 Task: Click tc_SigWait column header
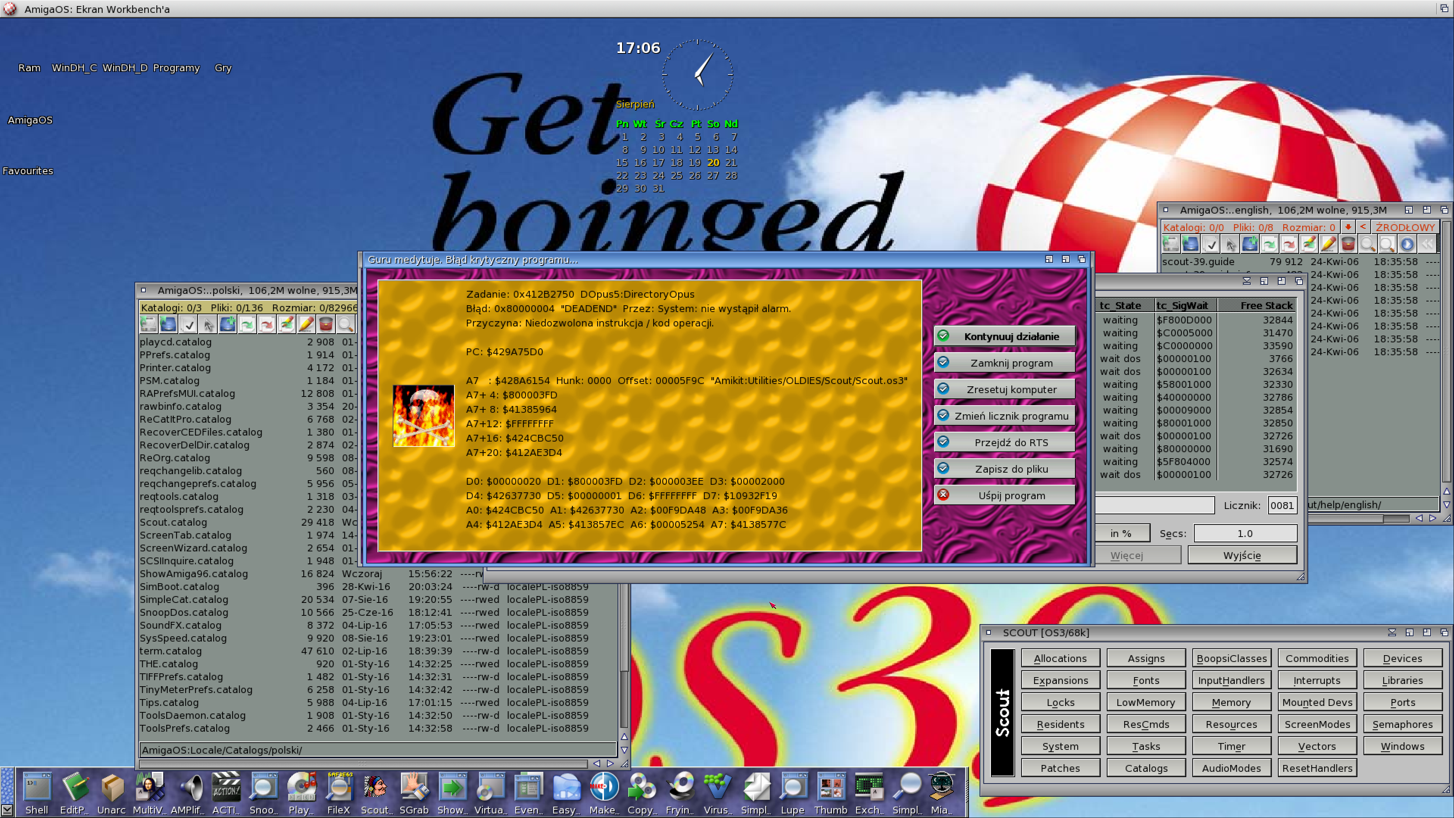[x=1185, y=305]
